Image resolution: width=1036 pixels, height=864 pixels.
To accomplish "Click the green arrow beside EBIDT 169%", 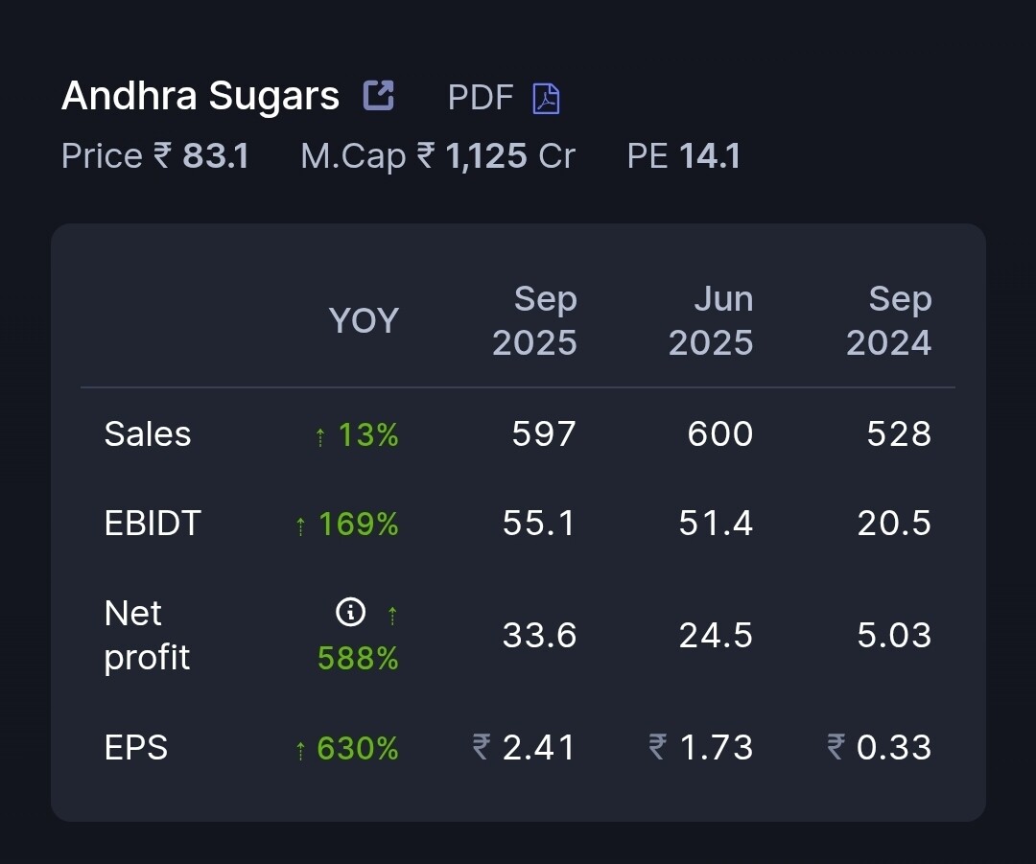I will [301, 525].
